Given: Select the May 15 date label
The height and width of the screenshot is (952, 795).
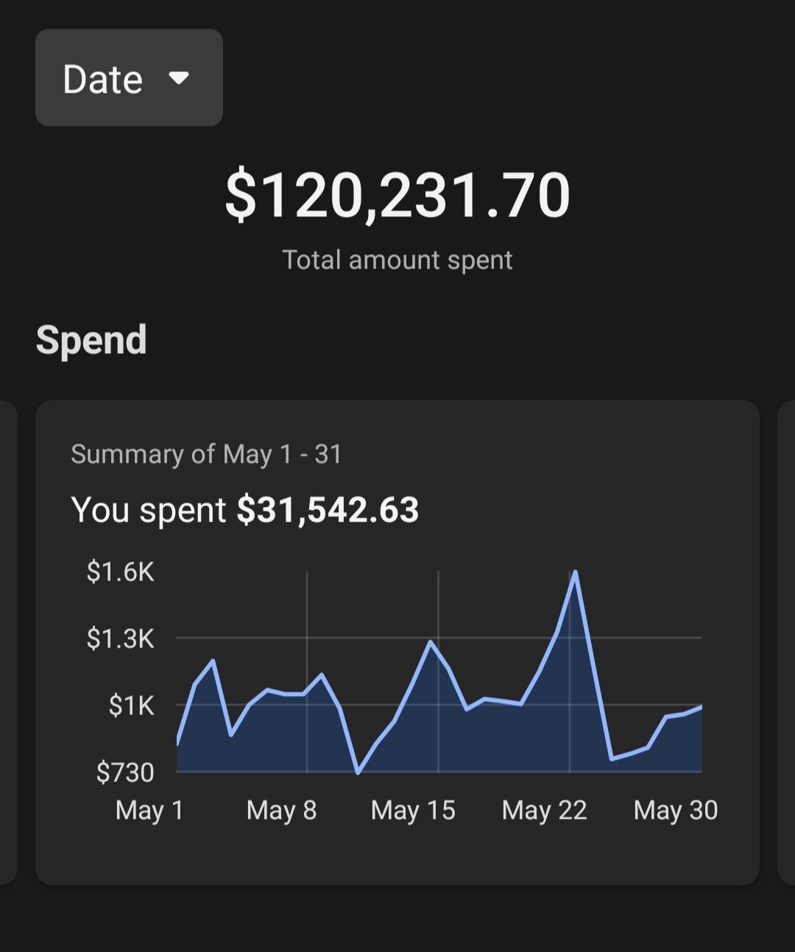Looking at the screenshot, I should (x=413, y=810).
